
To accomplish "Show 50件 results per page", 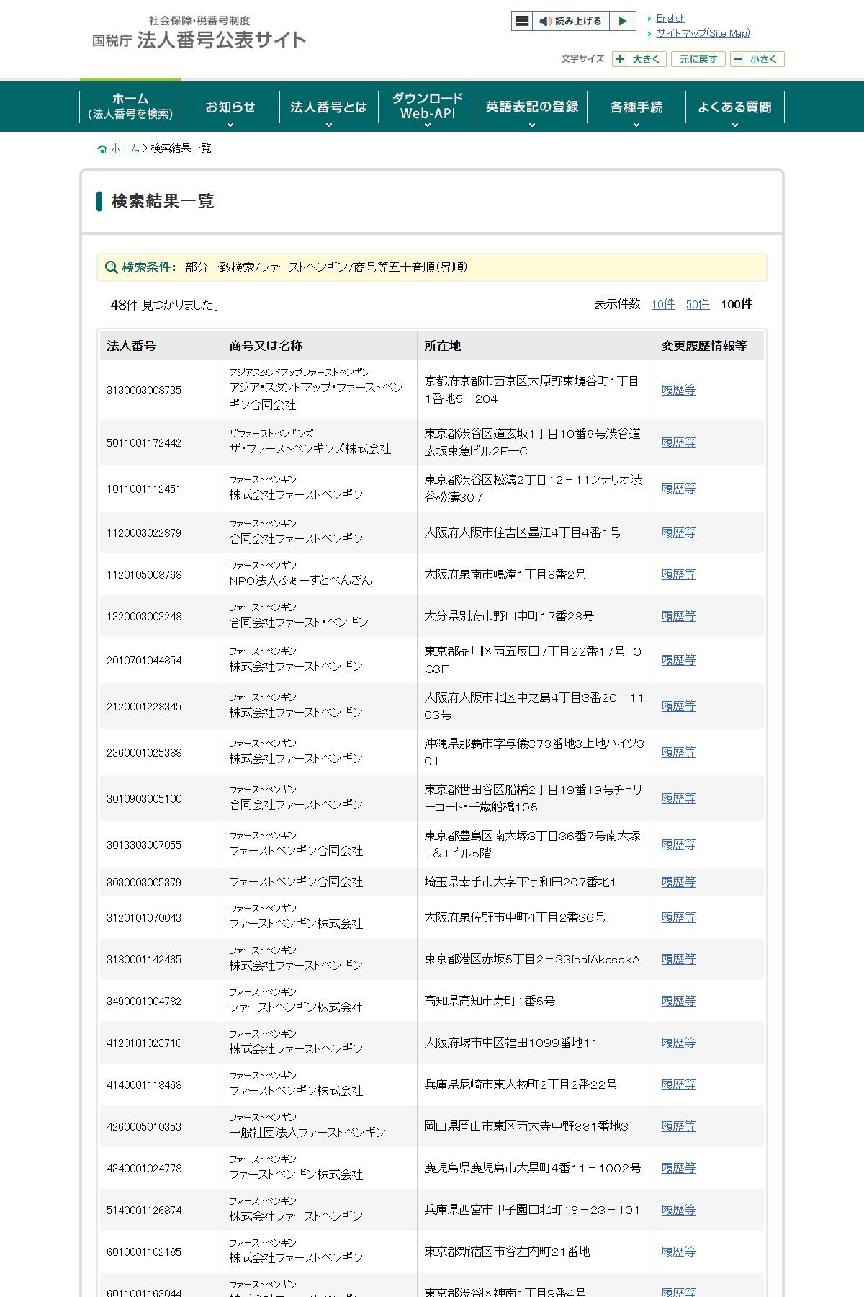I will coord(698,304).
